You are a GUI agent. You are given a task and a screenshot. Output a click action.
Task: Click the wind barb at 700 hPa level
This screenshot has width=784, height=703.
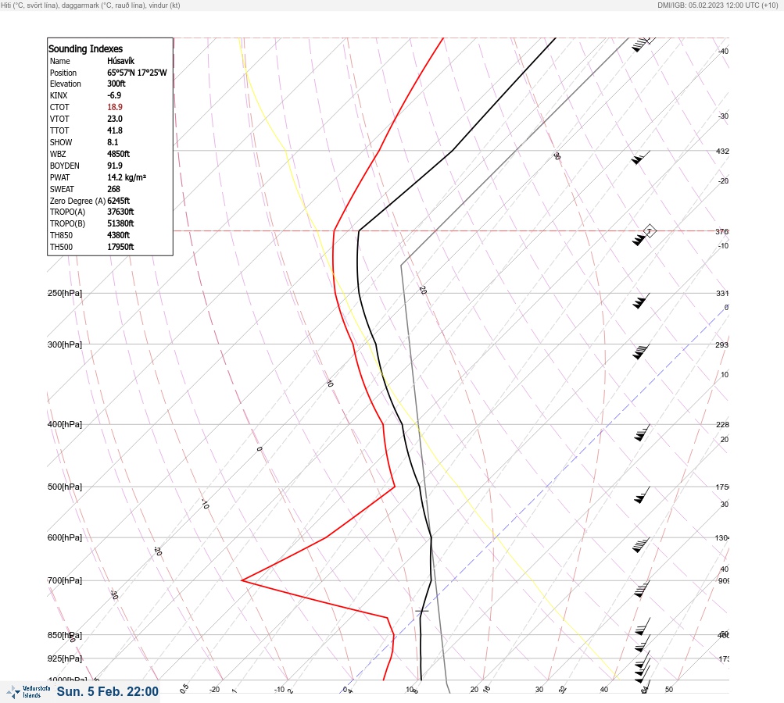tap(642, 589)
